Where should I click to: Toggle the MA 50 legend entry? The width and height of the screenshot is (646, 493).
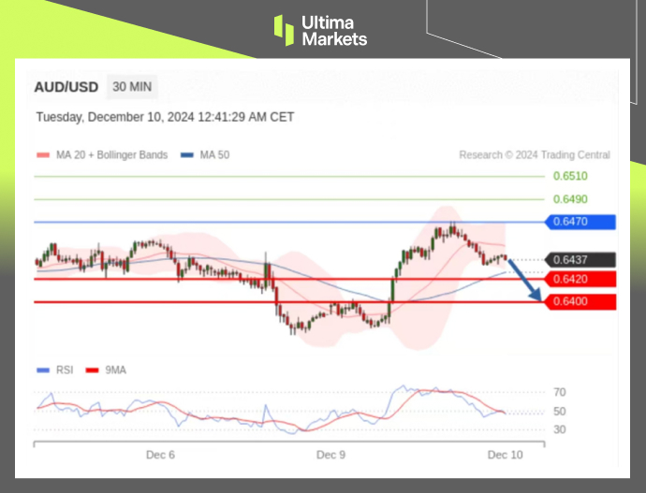click(206, 155)
